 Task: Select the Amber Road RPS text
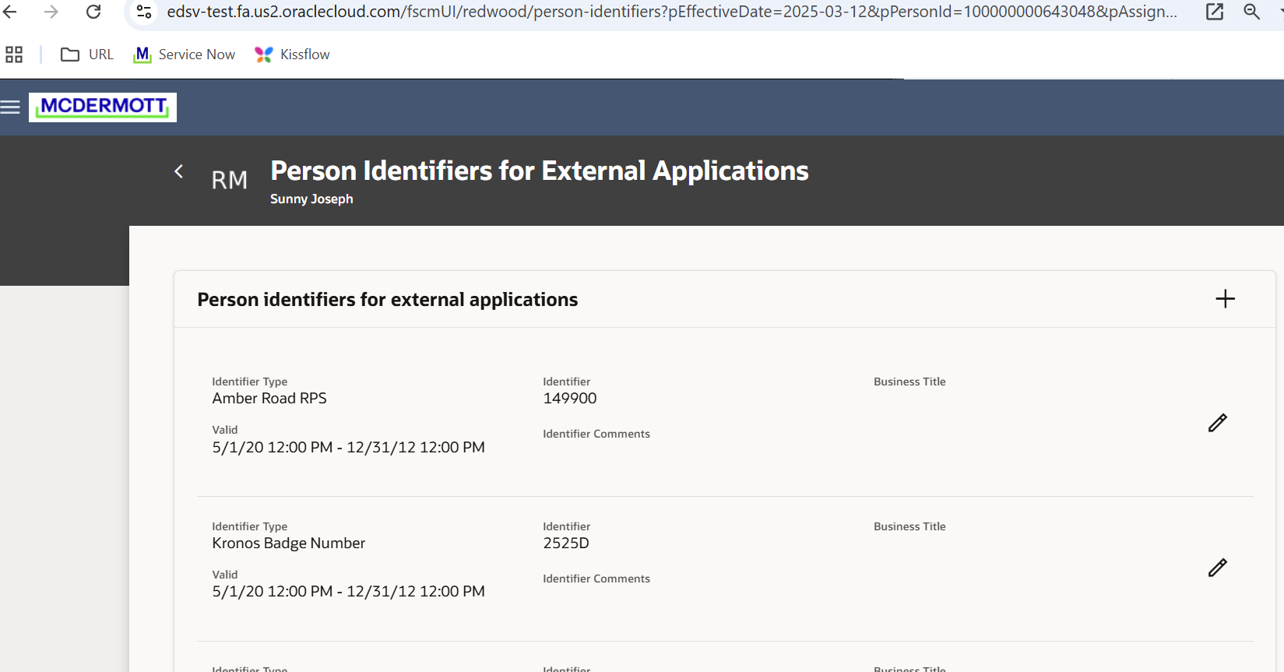(269, 398)
